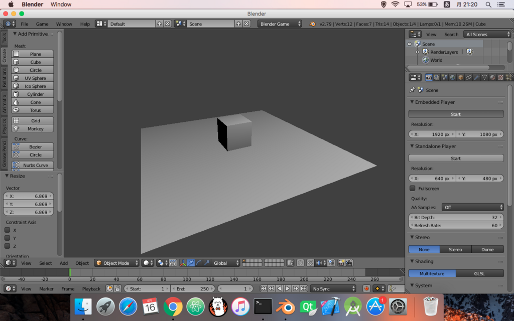Collapse the Scene node in the outliner
This screenshot has height=321, width=514.
click(410, 44)
